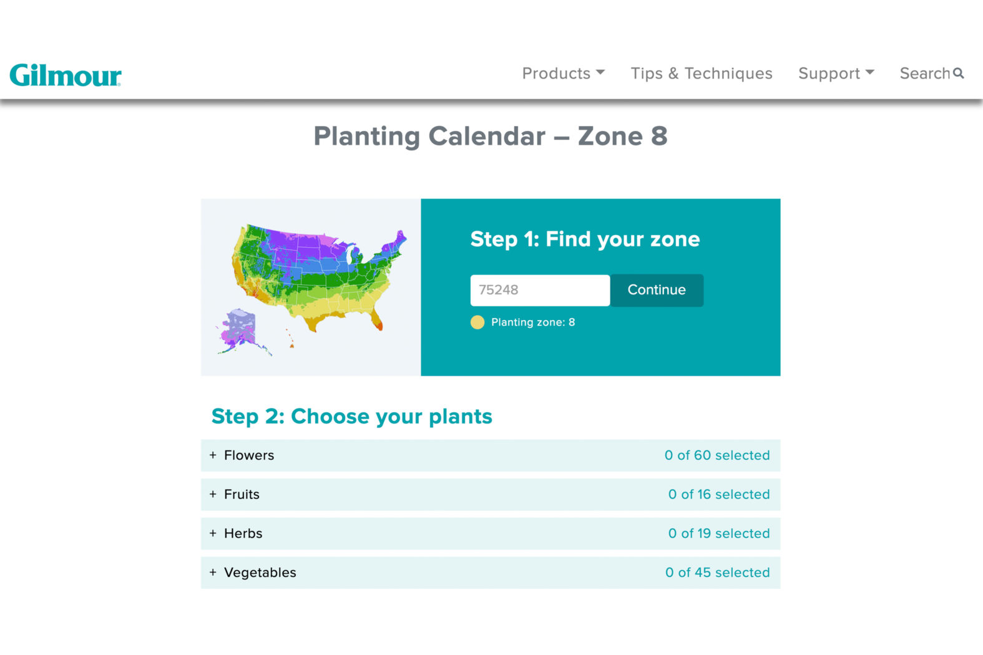Screen dimensions: 983x655
Task: Click the 0 of 60 selected counter
Action: point(718,455)
